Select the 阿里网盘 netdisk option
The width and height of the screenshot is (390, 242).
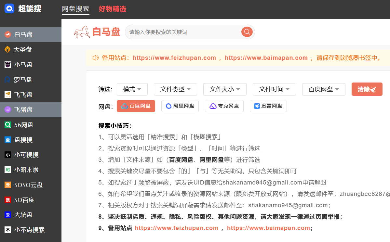(x=180, y=106)
